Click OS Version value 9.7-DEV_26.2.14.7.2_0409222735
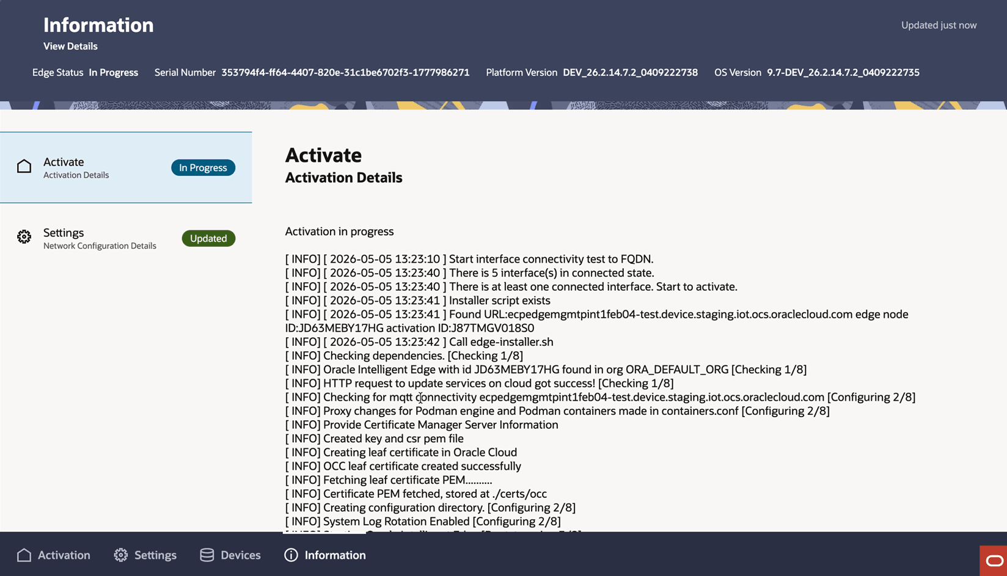Screen dimensions: 1007x576 [843, 72]
